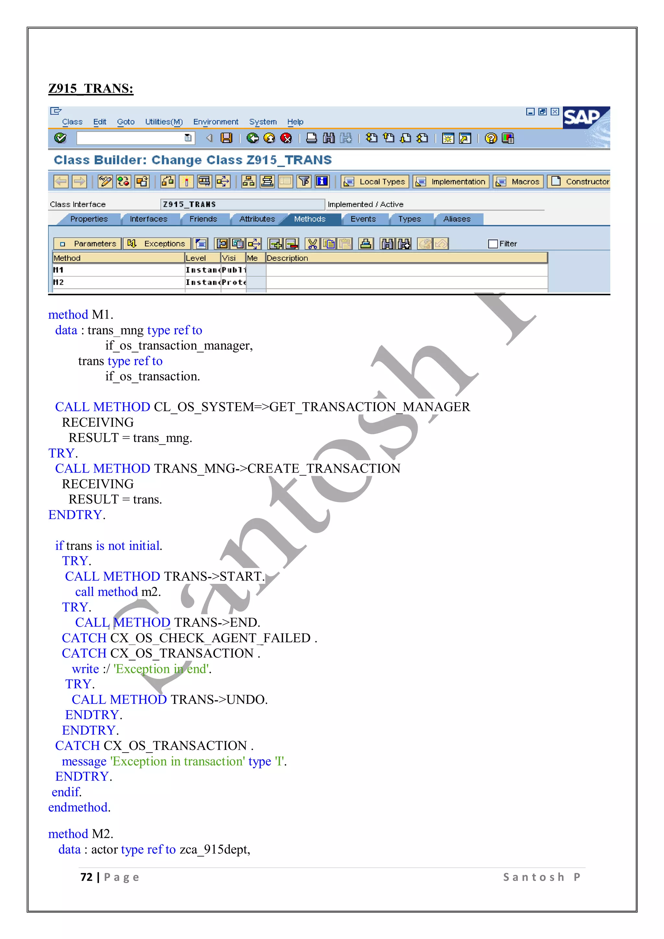Select method row M2
664x939 pixels.
coord(119,282)
